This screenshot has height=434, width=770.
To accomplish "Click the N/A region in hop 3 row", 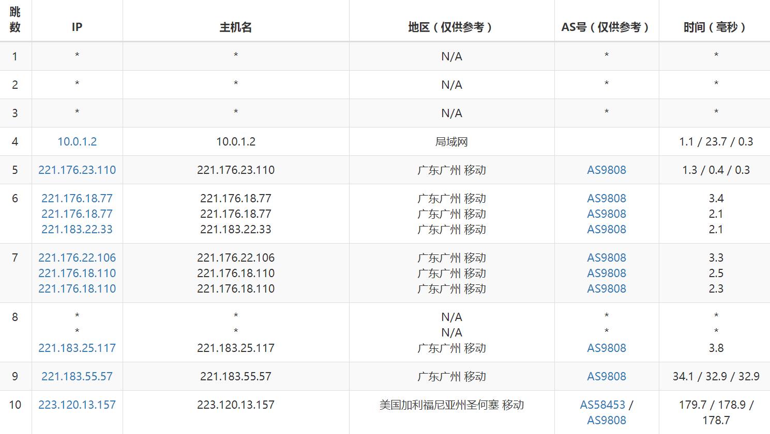I will pos(451,113).
